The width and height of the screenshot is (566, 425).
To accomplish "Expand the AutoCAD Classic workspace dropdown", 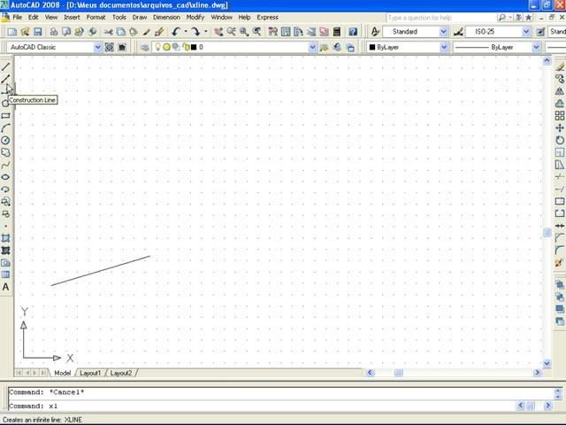I will coord(97,47).
